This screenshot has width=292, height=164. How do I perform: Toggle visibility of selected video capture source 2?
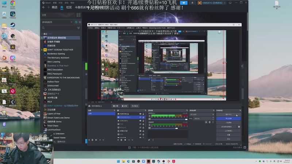[140, 117]
